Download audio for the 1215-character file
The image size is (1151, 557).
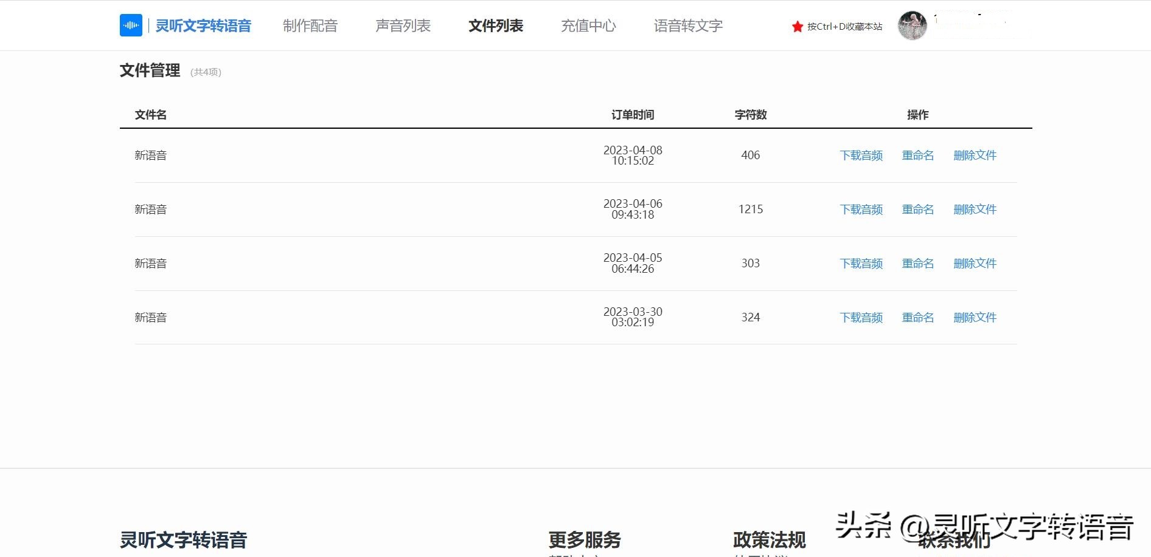click(x=861, y=209)
